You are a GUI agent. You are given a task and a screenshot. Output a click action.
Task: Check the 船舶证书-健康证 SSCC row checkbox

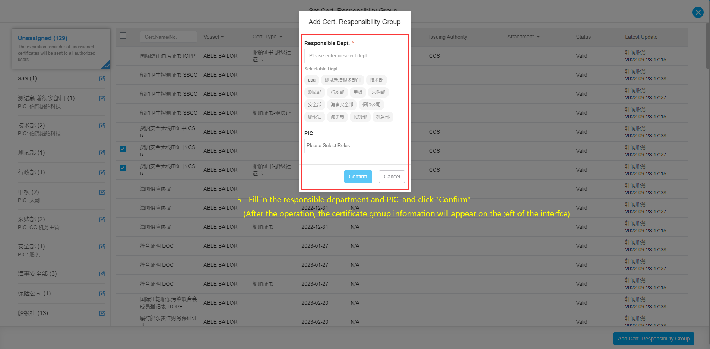(123, 111)
